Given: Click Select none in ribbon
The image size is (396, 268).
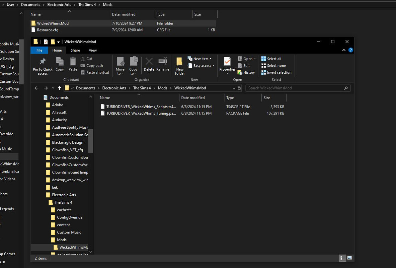Looking at the screenshot, I should (273, 65).
